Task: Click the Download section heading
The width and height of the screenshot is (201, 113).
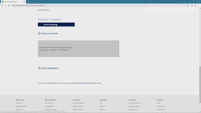Action: tap(44, 10)
